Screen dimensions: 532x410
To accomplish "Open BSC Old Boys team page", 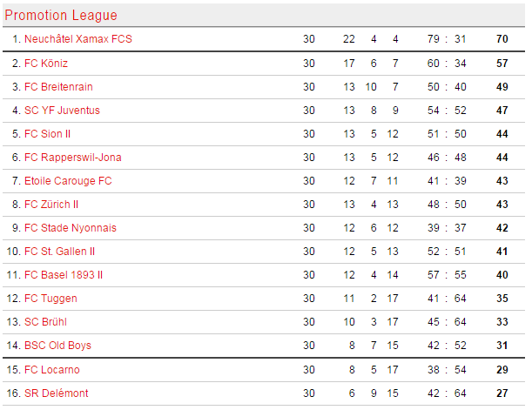I will pos(57,346).
